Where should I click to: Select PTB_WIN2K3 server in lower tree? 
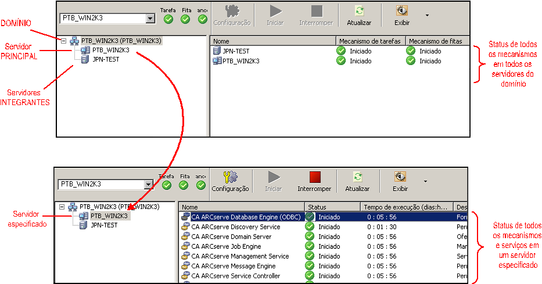click(x=109, y=216)
